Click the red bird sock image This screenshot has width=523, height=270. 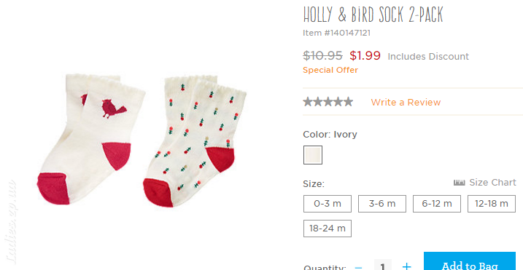click(x=90, y=139)
